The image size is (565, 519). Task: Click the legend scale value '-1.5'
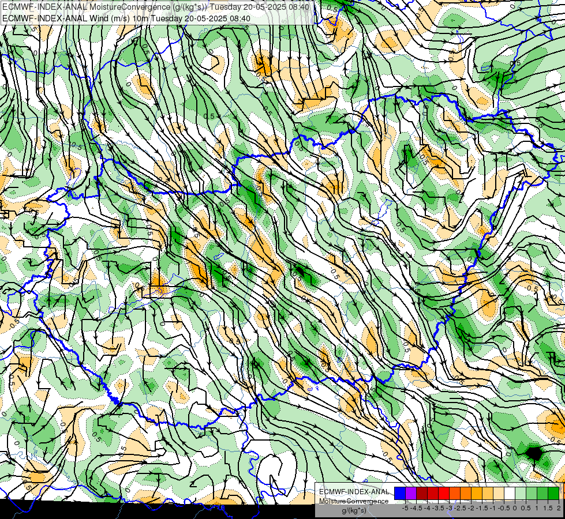482,508
